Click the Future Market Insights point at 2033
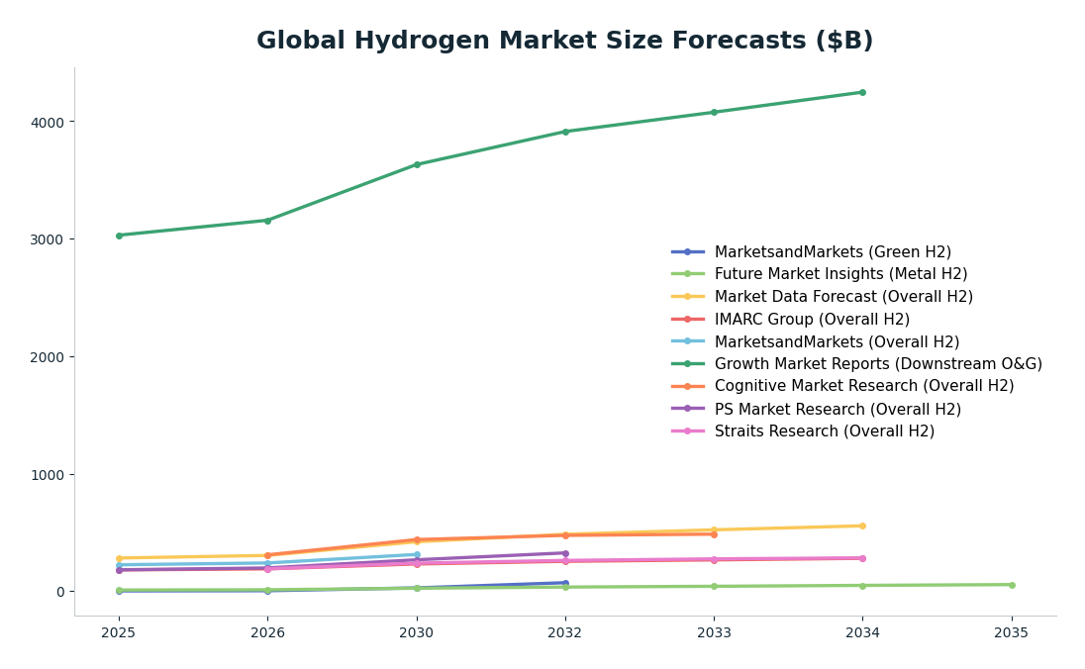Image resolution: width=1085 pixels, height=669 pixels. tap(714, 587)
